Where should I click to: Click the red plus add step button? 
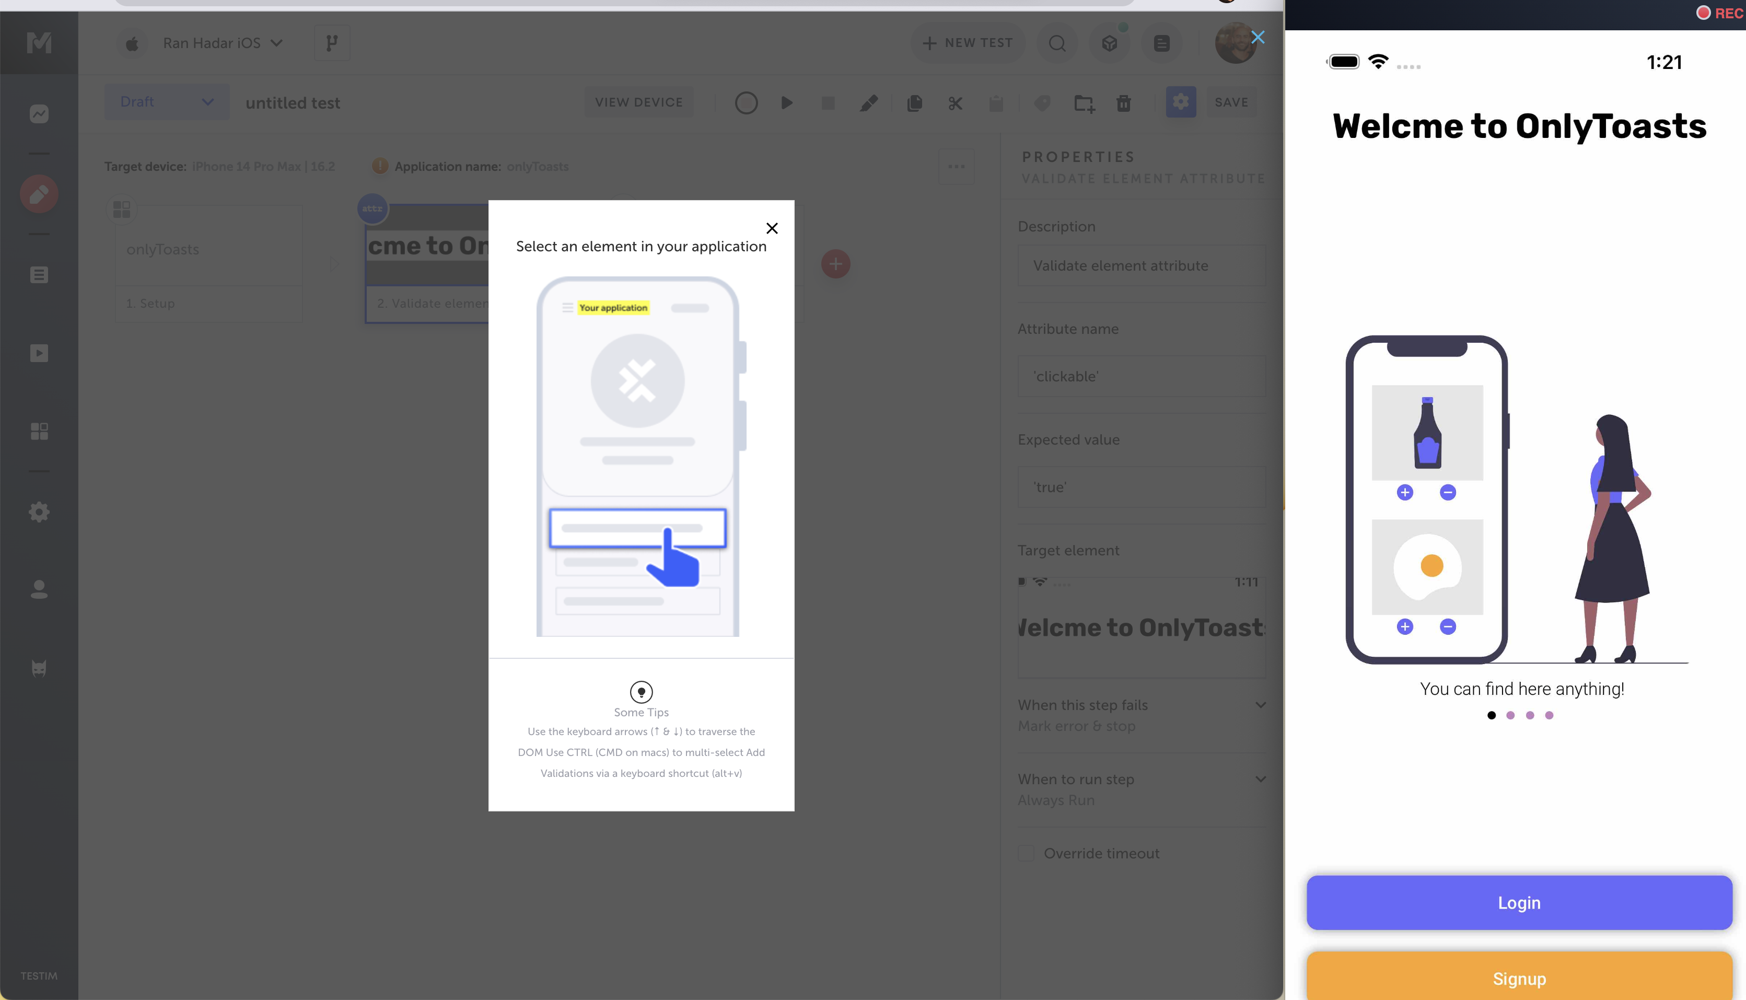(x=835, y=264)
